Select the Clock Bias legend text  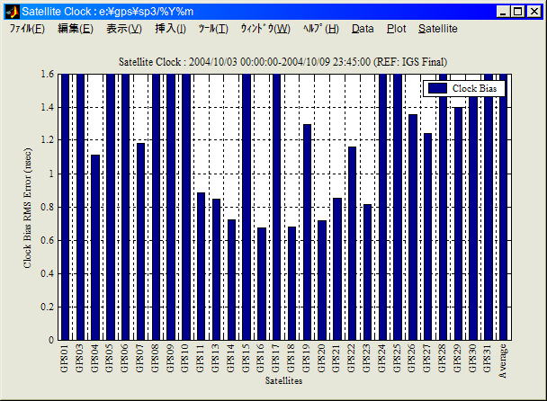[x=476, y=88]
